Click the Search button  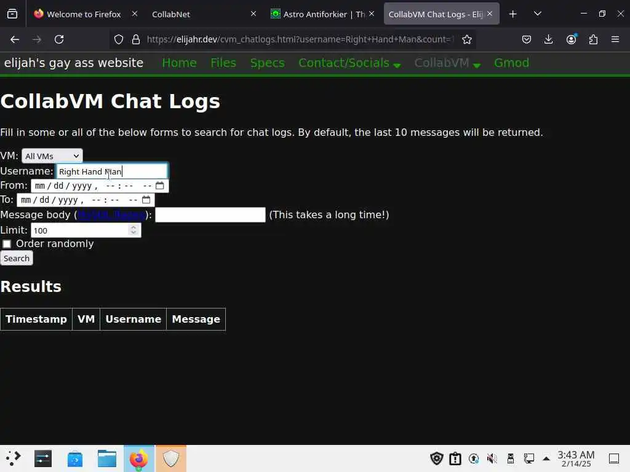(x=17, y=258)
